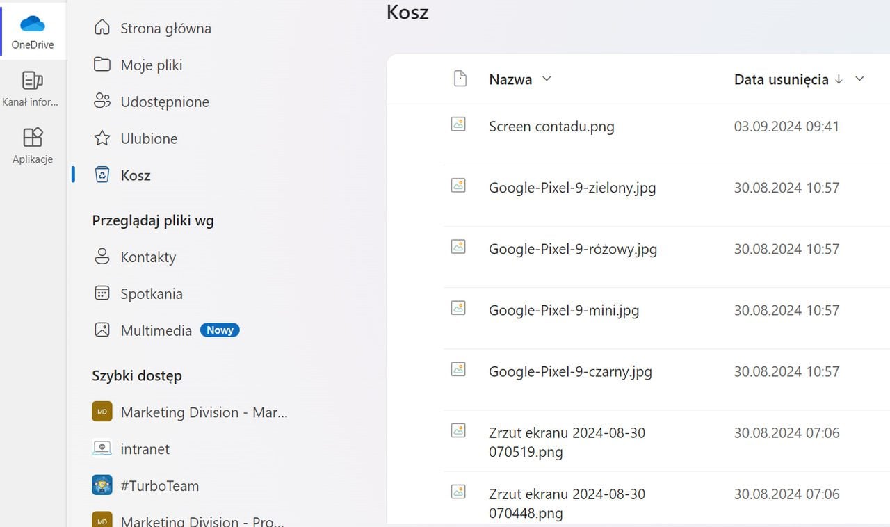
Task: Click the Kontakty person icon
Action: click(x=102, y=257)
